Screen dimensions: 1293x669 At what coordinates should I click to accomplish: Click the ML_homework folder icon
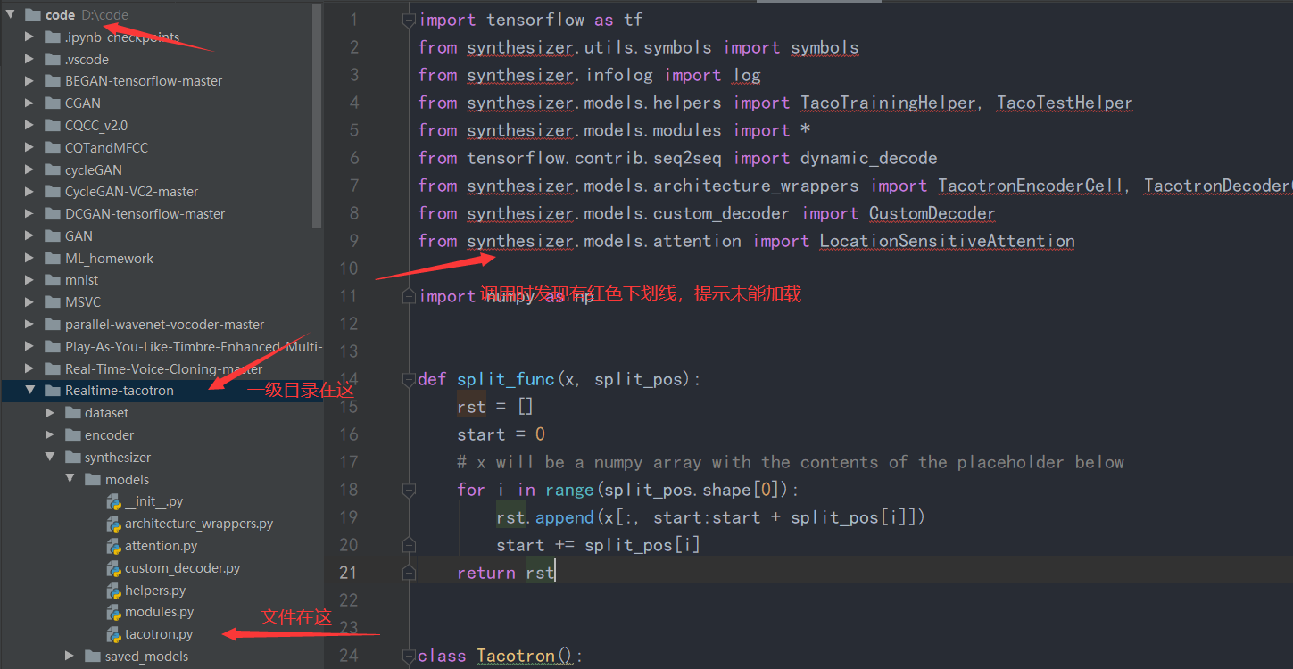[53, 258]
